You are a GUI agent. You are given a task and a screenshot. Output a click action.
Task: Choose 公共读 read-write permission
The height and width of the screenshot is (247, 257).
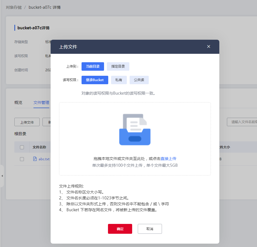(139, 80)
